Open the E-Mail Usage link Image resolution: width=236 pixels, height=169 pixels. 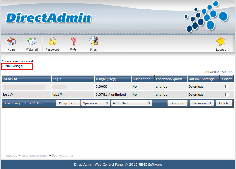(x=12, y=66)
